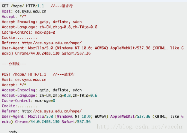Click "Cache-Control: max-age=0" in the GET request
Viewport: 187px width, 133px height.
(28, 32)
